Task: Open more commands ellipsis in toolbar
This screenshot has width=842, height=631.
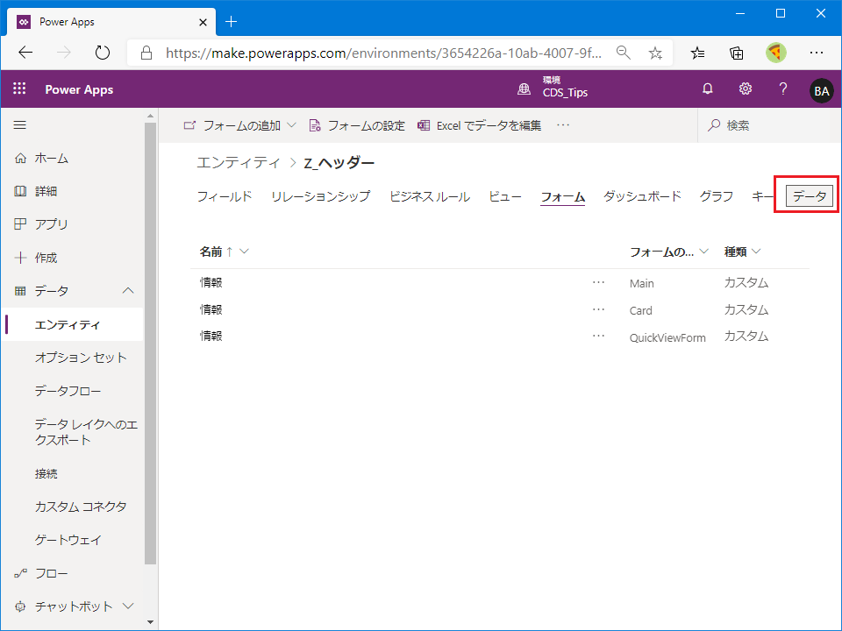Action: [x=563, y=125]
